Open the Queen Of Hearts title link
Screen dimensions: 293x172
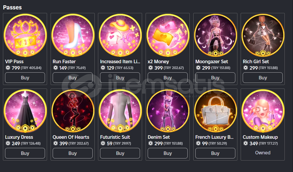(71, 137)
